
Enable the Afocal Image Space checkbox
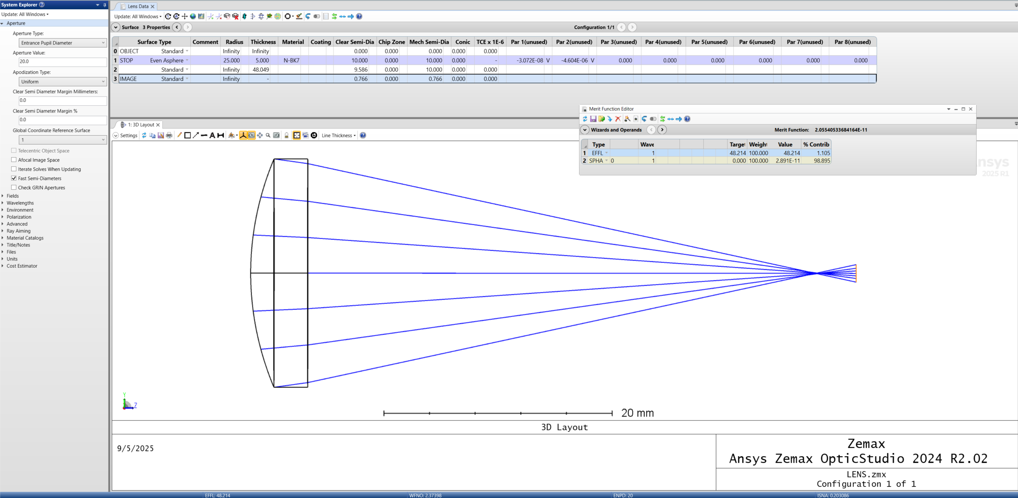(14, 160)
